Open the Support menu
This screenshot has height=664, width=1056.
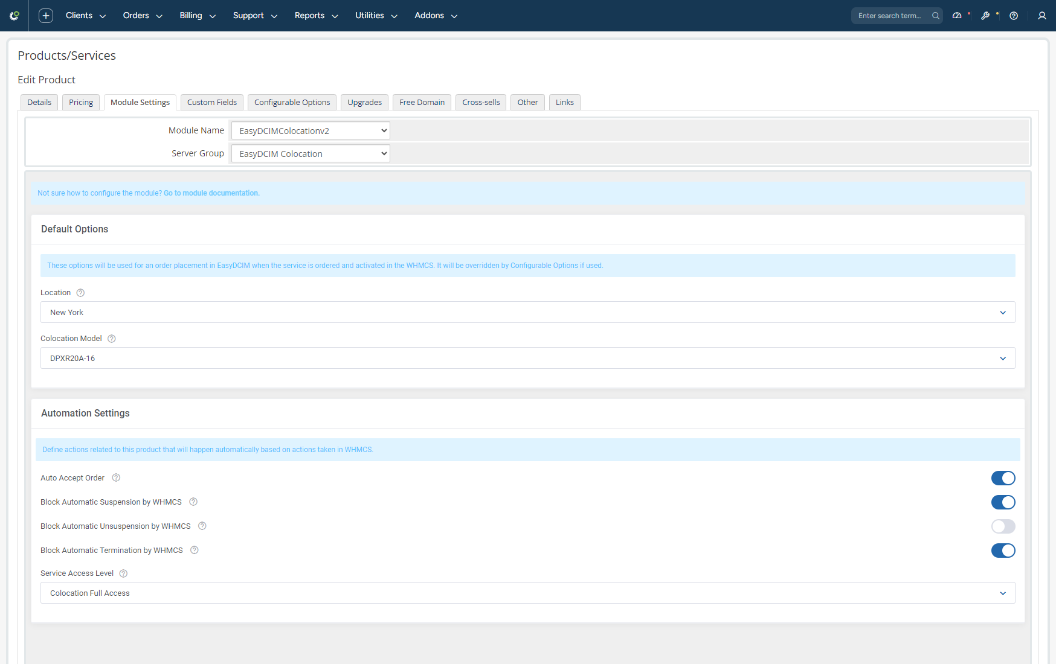coord(255,16)
